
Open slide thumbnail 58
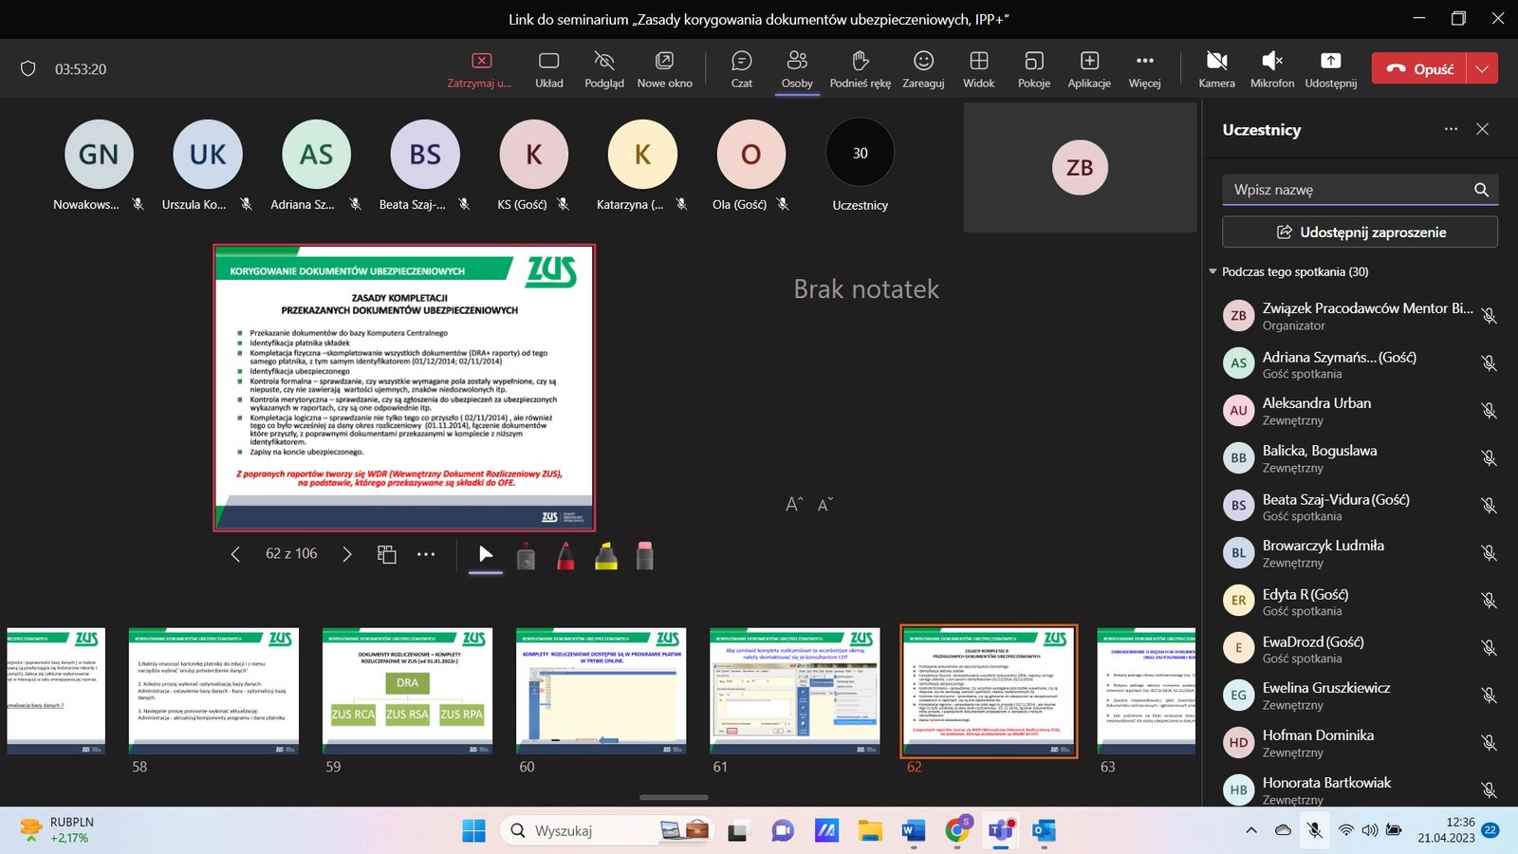[213, 691]
